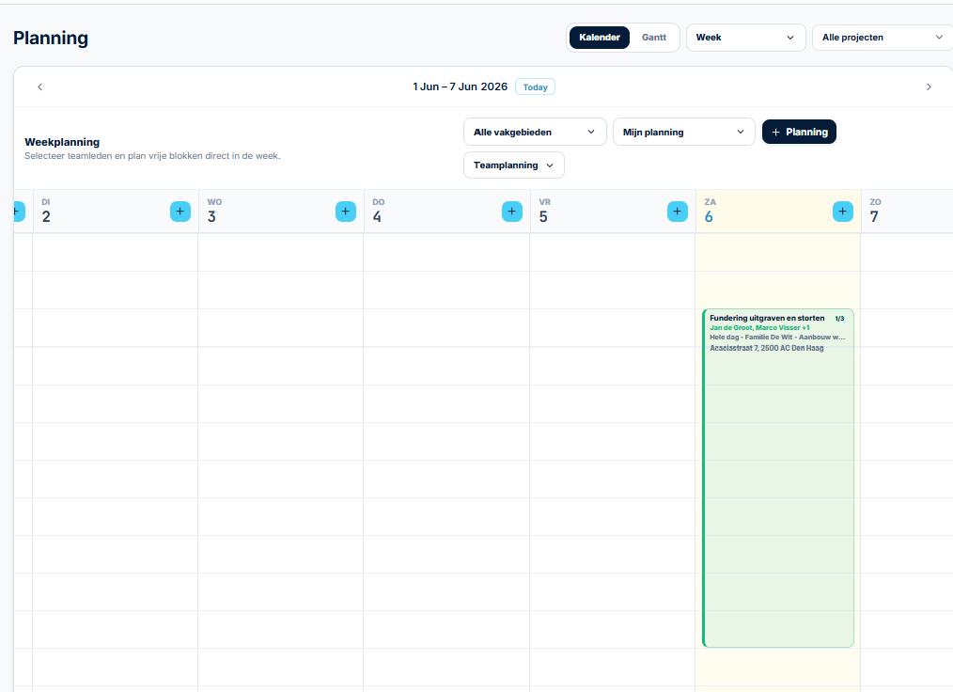Viewport: 953px width, 692px height.
Task: Open the Alle projecten dropdown
Action: click(883, 38)
